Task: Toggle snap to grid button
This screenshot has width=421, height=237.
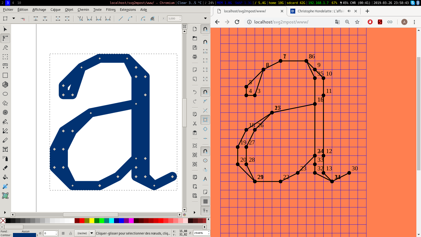Action: pyautogui.click(x=205, y=202)
